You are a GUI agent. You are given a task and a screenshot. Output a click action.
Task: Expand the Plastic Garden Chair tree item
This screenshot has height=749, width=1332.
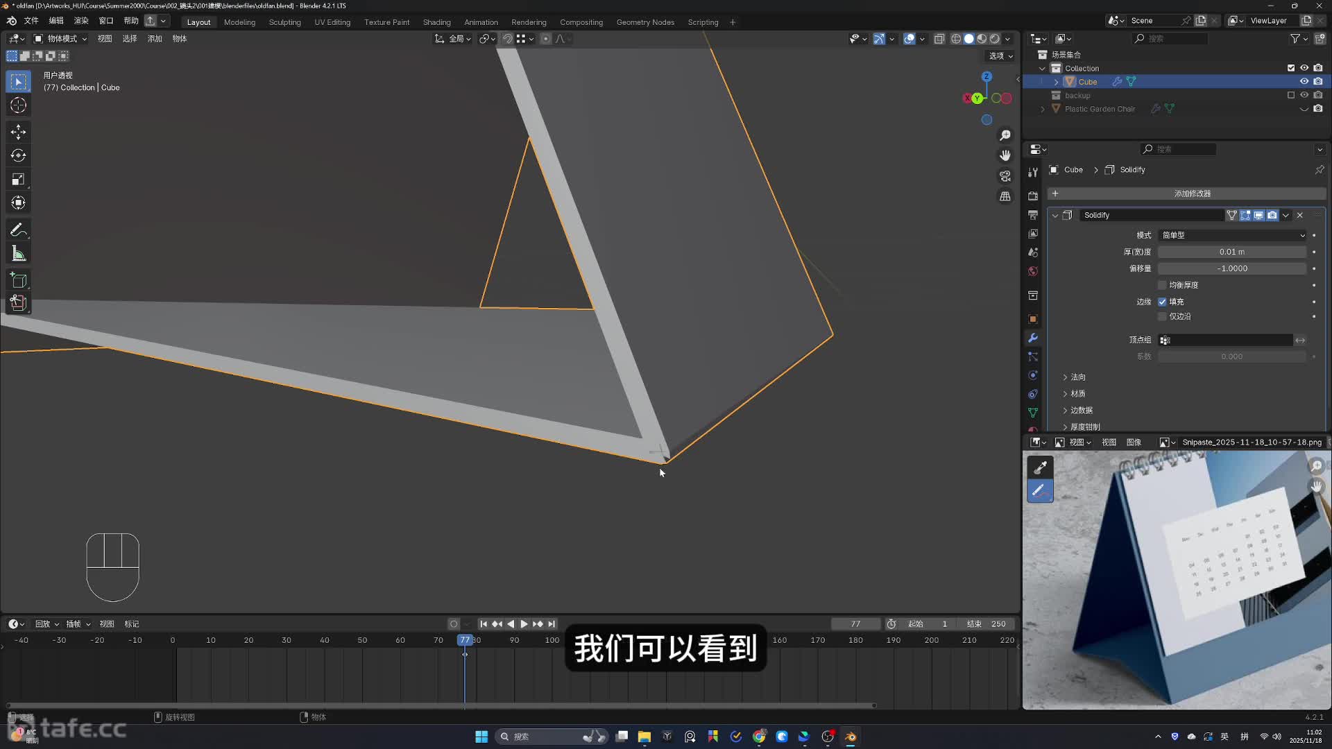point(1042,109)
